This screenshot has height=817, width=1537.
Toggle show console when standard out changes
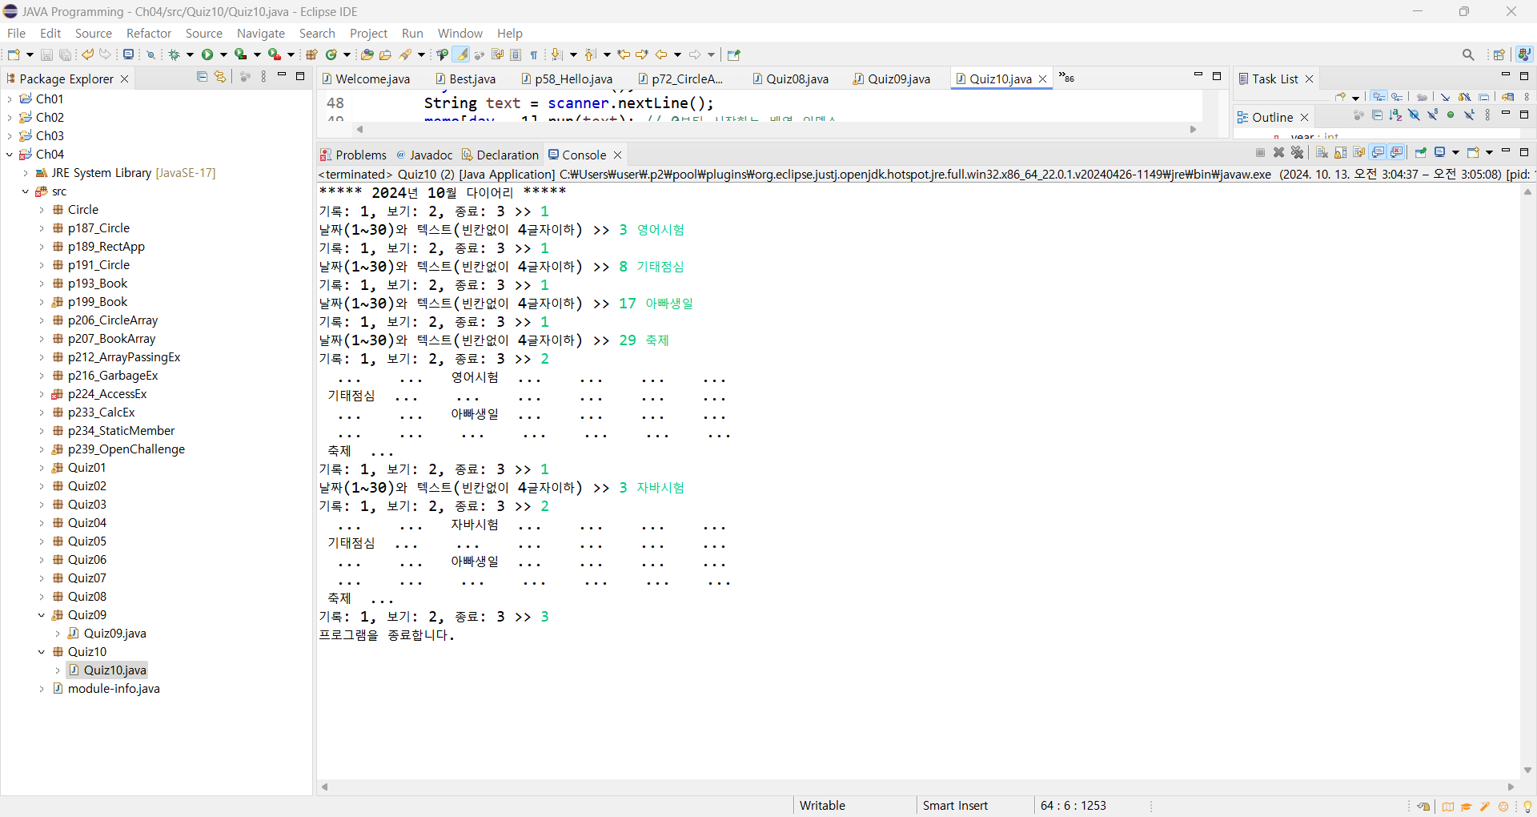(1378, 152)
